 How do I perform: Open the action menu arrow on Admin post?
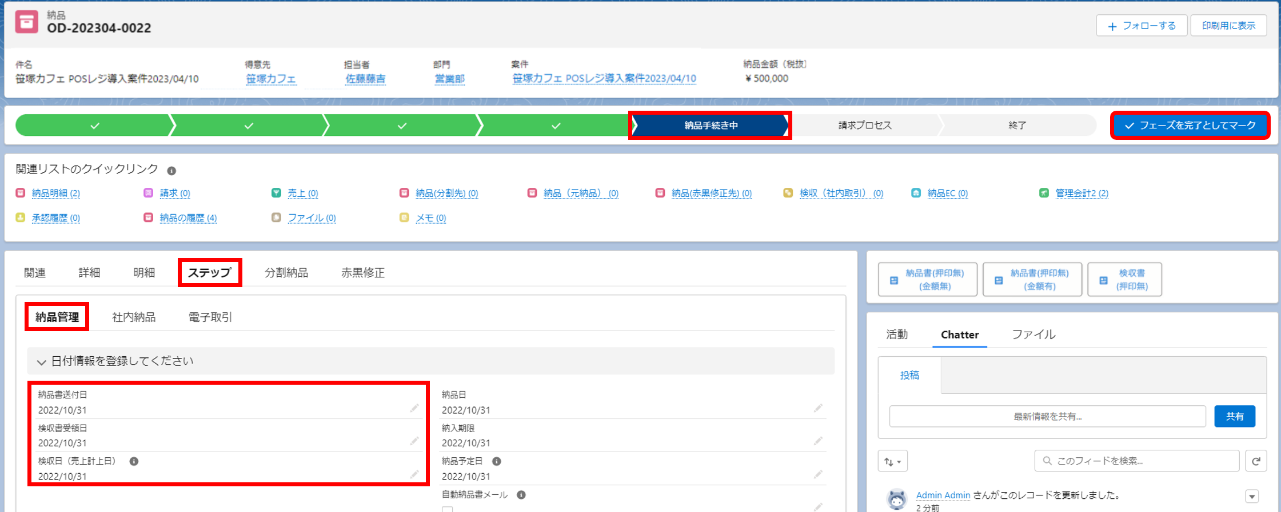coord(1252,497)
